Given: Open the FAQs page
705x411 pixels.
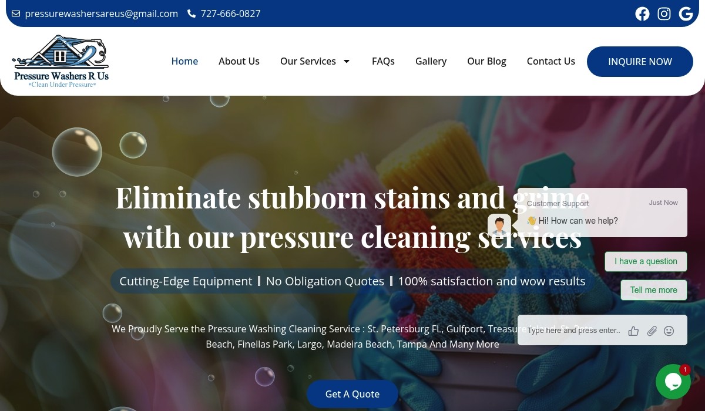Looking at the screenshot, I should click(383, 61).
